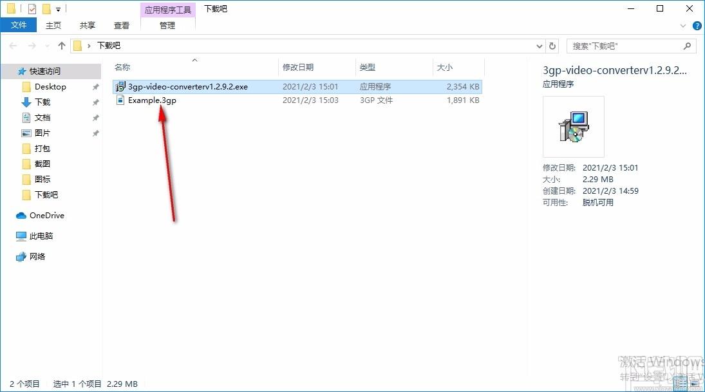Open the help question mark icon
Viewport: 705px width, 392px height.
pyautogui.click(x=697, y=26)
